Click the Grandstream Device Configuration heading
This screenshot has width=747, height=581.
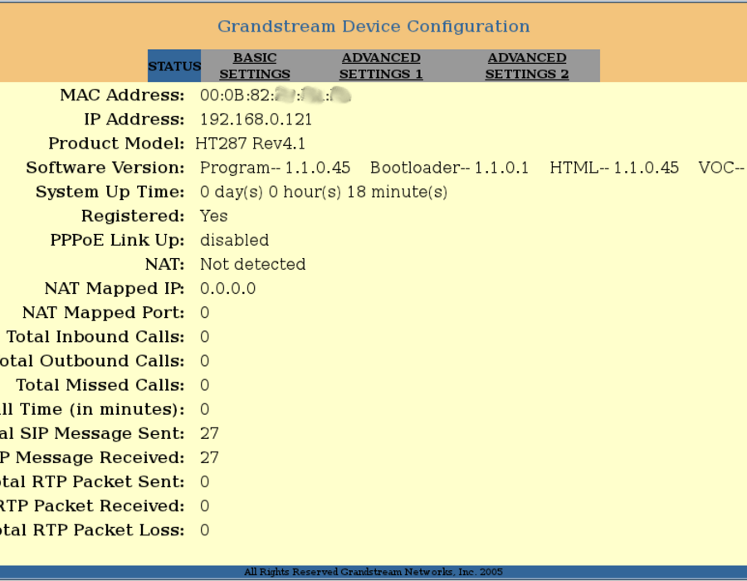tap(373, 27)
